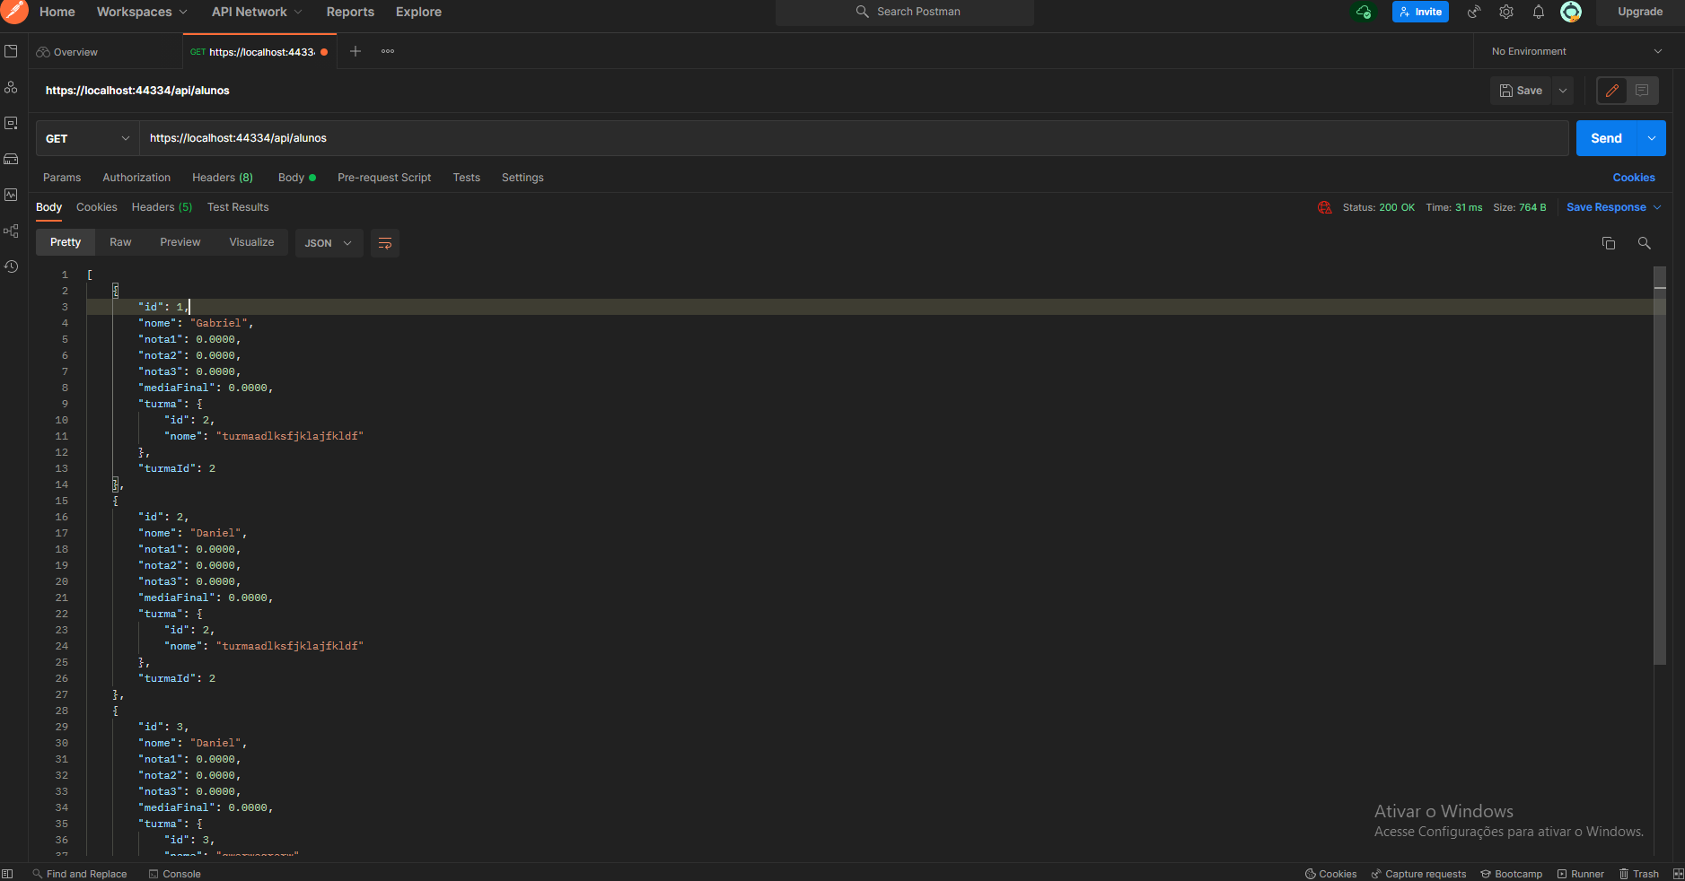
Task: Open the History panel in sidebar
Action: (12, 266)
